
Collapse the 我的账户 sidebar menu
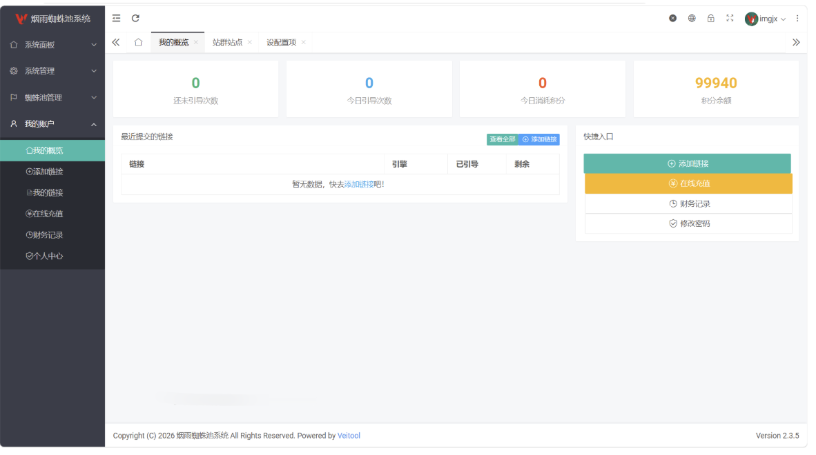[x=52, y=124]
